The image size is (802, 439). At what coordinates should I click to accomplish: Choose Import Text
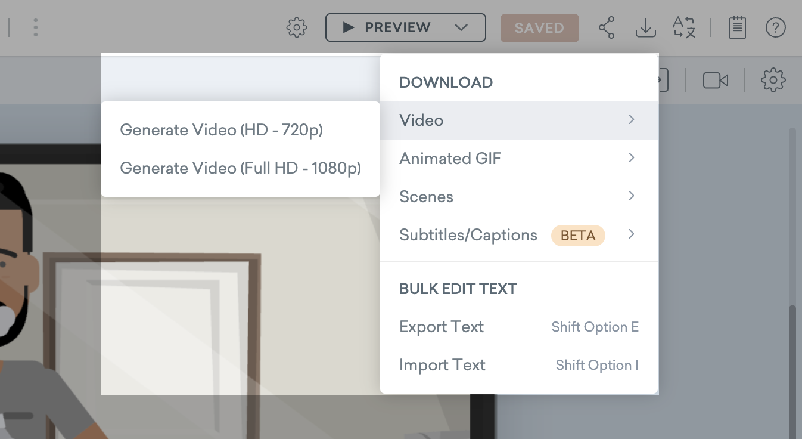tap(519, 365)
